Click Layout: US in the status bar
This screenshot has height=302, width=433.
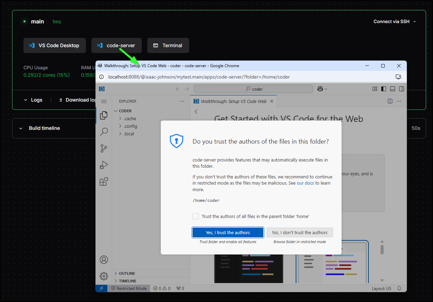(382, 288)
